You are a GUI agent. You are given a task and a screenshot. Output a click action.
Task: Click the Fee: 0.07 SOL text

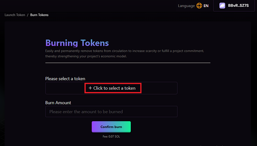coord(111,136)
